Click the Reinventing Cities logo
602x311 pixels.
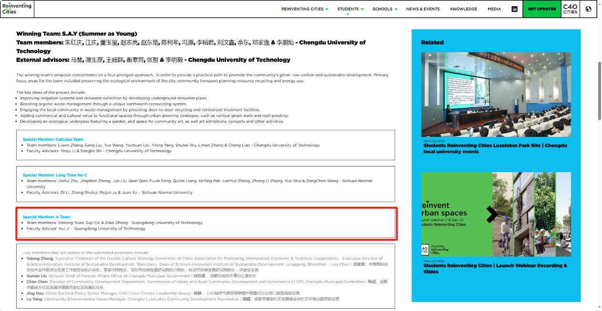(17, 9)
